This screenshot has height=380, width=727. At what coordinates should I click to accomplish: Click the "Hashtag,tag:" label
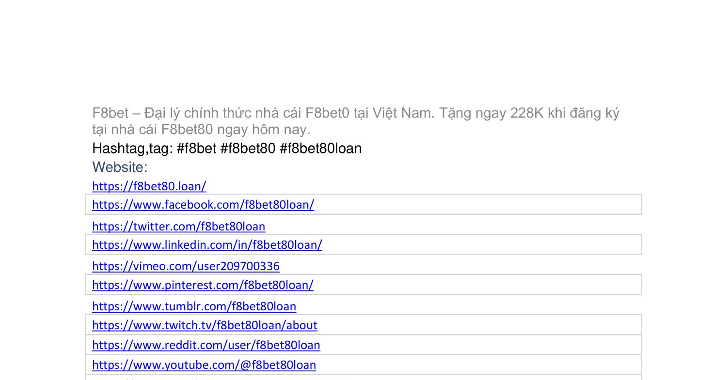(x=132, y=149)
